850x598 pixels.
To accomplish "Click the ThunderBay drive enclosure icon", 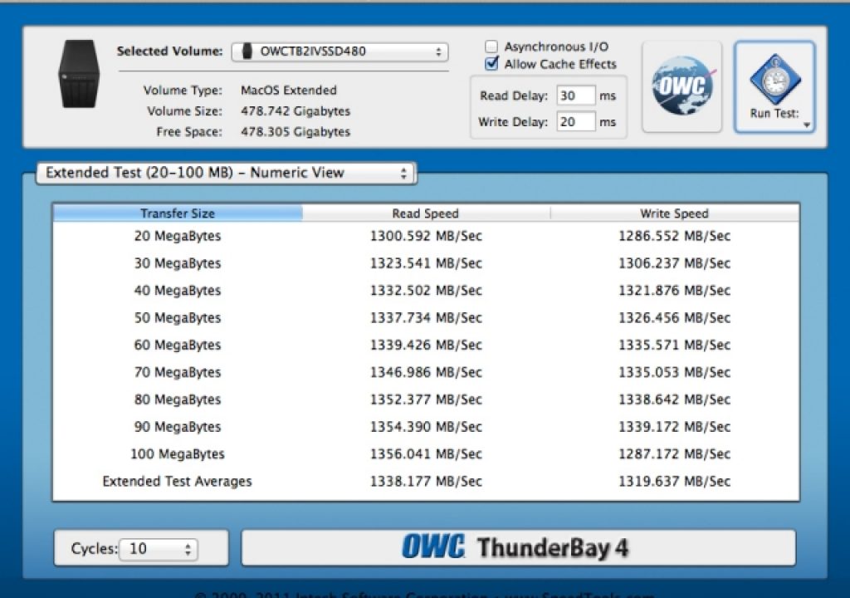I will coord(79,74).
